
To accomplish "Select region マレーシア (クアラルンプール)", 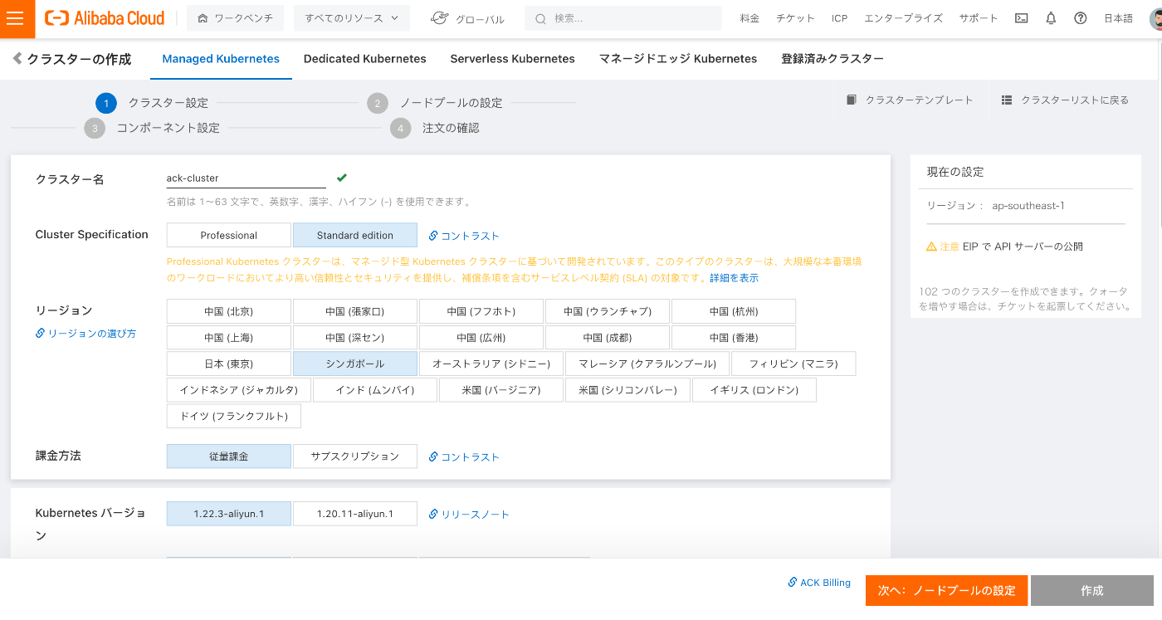I will 647,364.
